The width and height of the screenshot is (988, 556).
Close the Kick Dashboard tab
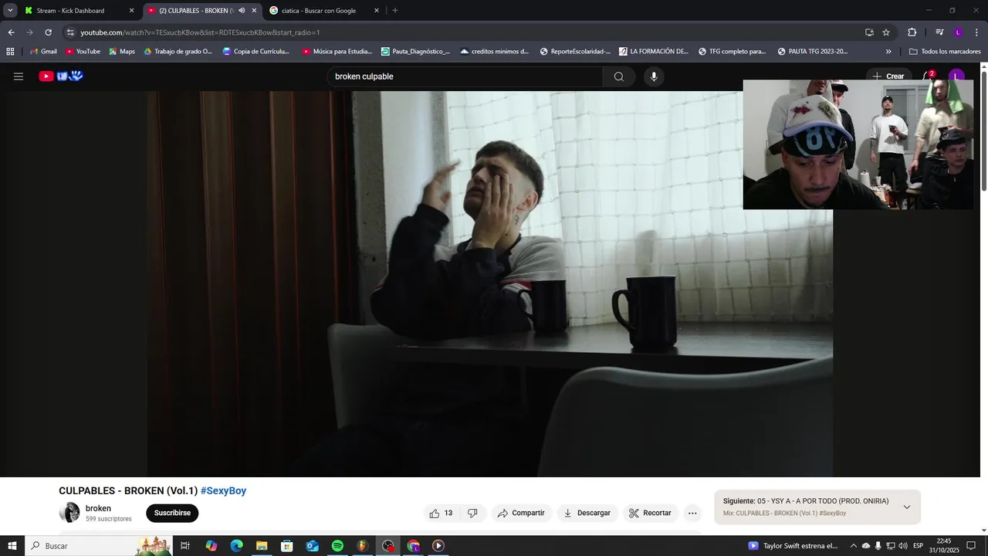tap(131, 11)
